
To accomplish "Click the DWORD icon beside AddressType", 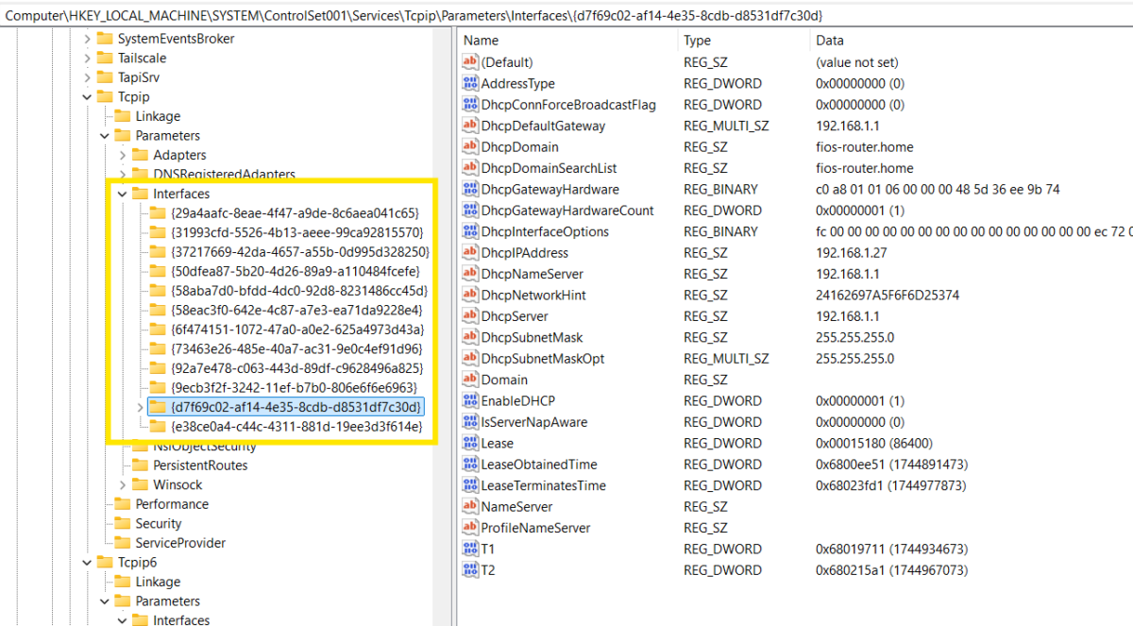I will pos(469,83).
